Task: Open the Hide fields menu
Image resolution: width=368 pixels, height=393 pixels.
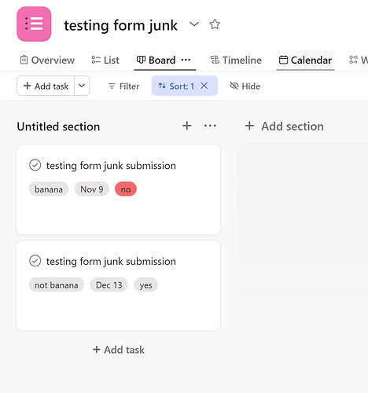Action: point(245,86)
